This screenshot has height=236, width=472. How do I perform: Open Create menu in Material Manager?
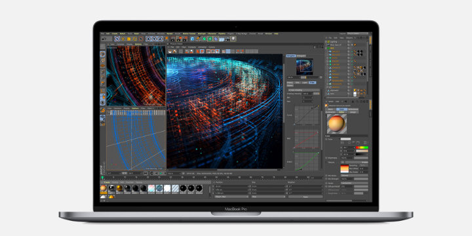point(107,182)
